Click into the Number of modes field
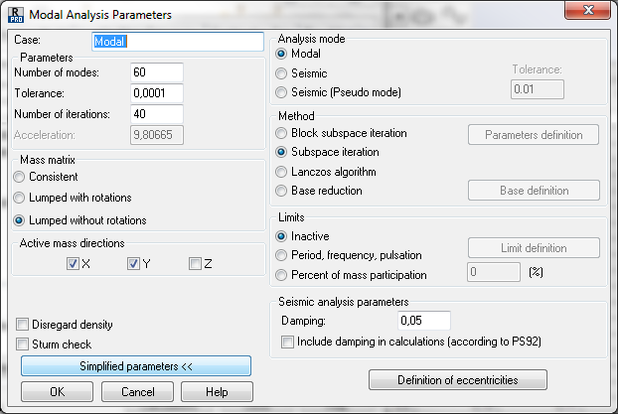 (x=157, y=72)
